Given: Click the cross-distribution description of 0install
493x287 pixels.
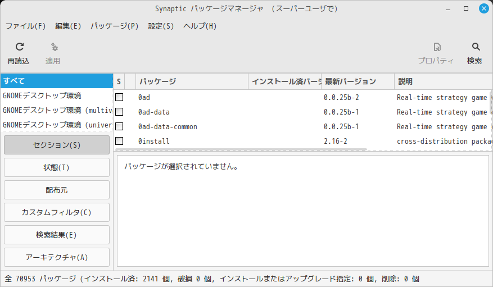Looking at the screenshot, I should coord(445,142).
